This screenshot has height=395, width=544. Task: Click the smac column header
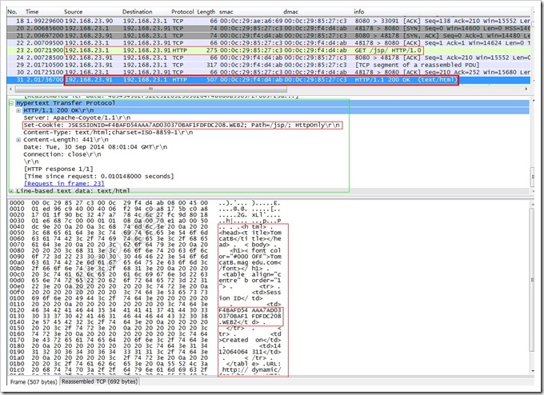pyautogui.click(x=226, y=12)
